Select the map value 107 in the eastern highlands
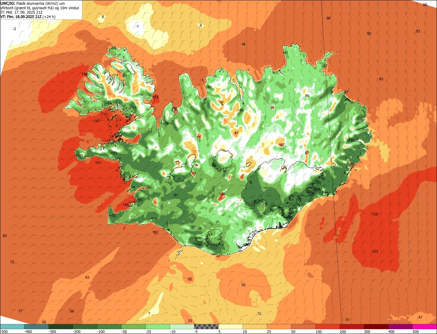This screenshot has width=437, height=334. [282, 145]
